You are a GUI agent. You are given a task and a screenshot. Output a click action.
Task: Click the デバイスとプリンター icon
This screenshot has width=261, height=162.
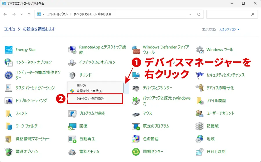[136, 88]
